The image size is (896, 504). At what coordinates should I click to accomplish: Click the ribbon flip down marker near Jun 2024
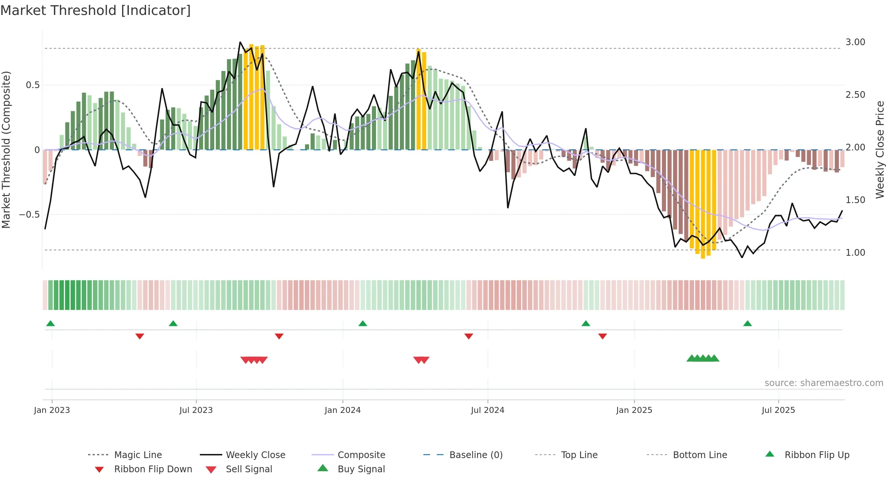pos(469,336)
